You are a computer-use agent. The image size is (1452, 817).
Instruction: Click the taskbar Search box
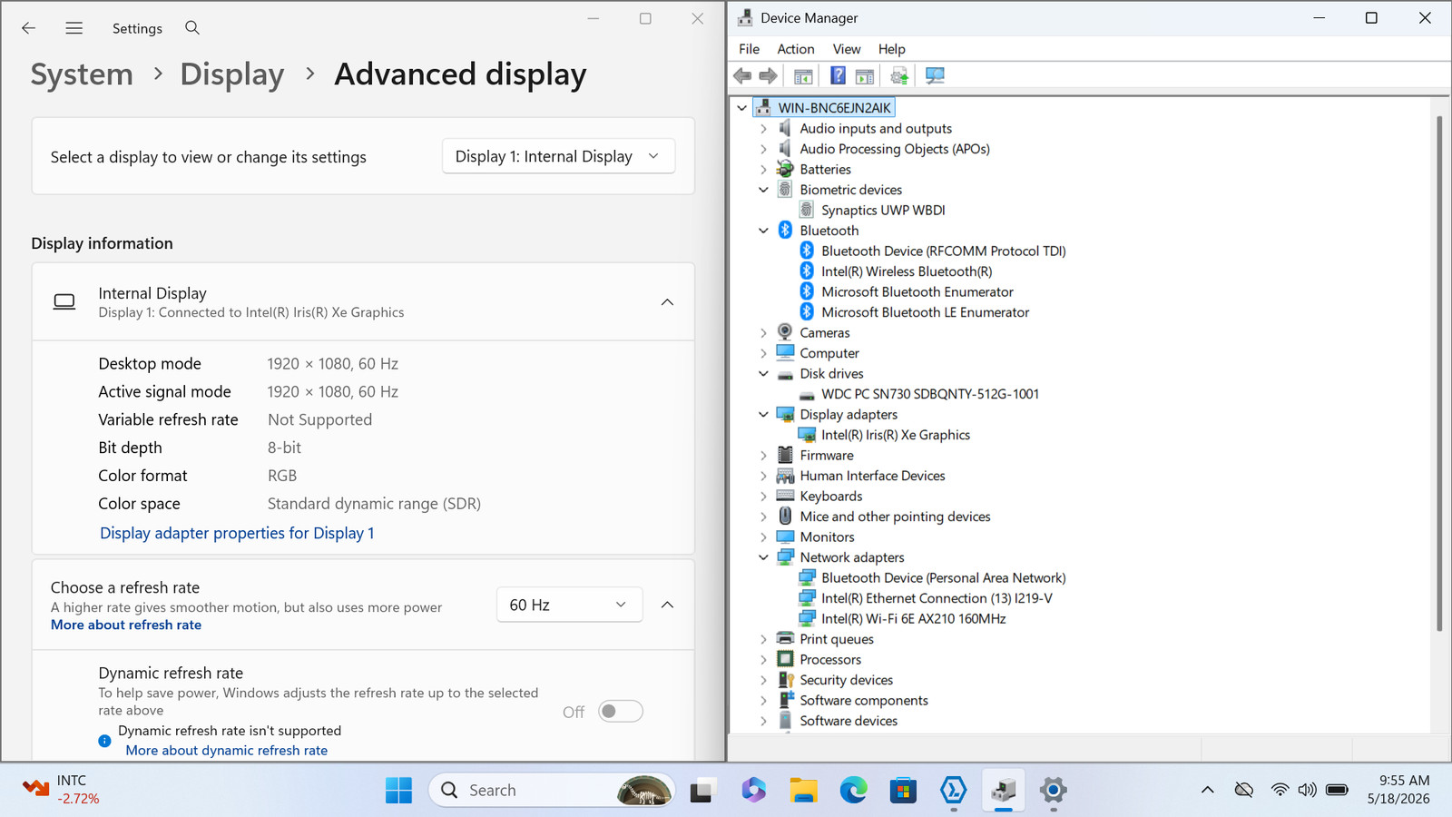point(552,791)
